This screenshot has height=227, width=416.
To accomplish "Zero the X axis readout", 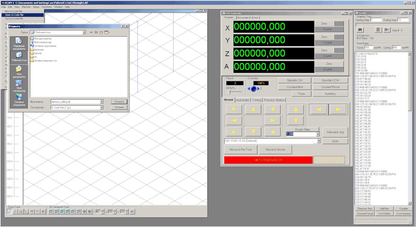I will coord(324,24).
